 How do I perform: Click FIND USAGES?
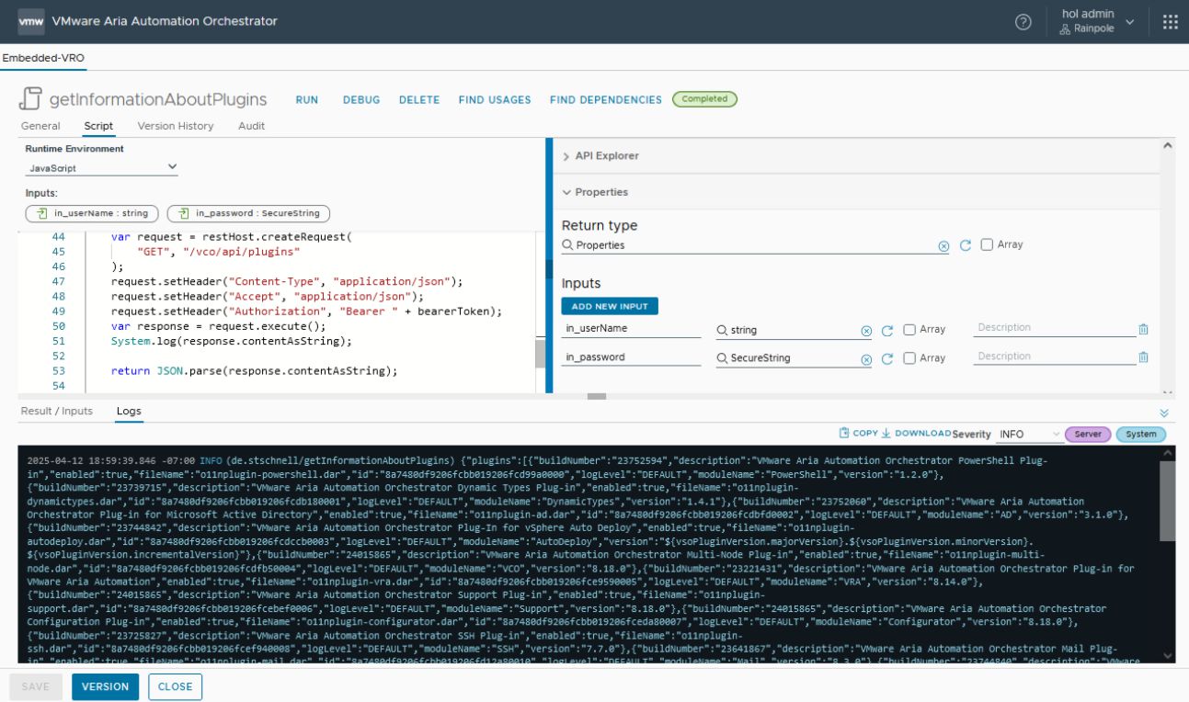[x=495, y=99]
